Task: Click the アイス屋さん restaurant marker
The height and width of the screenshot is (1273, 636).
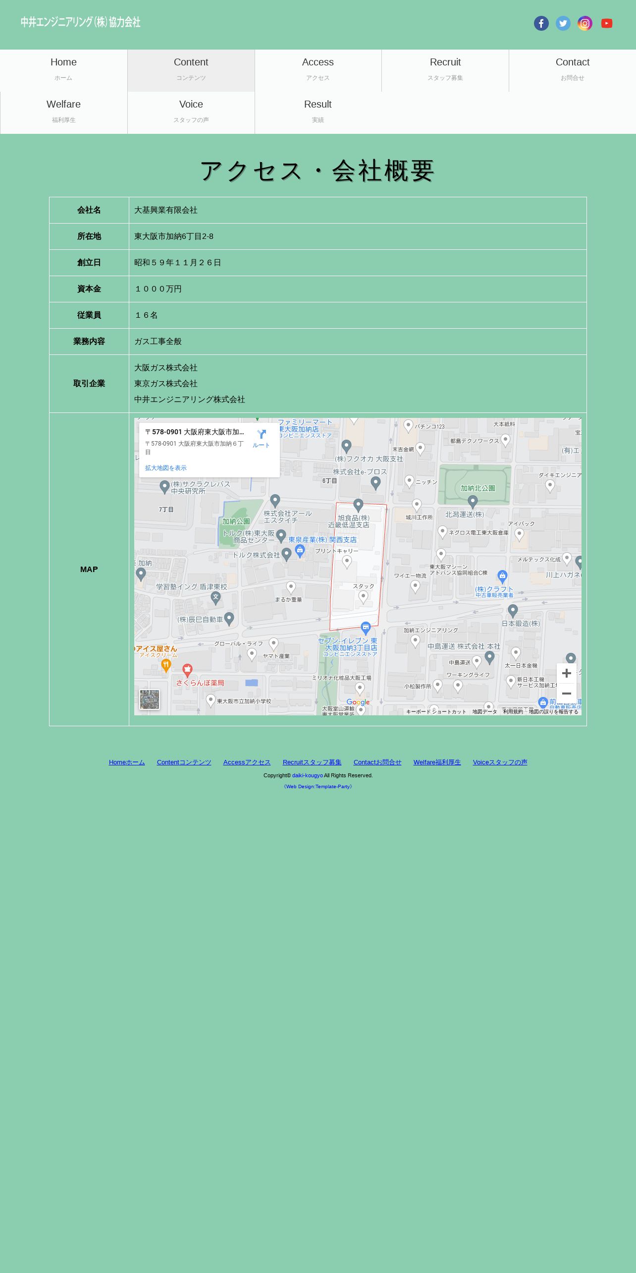Action: coord(166,665)
